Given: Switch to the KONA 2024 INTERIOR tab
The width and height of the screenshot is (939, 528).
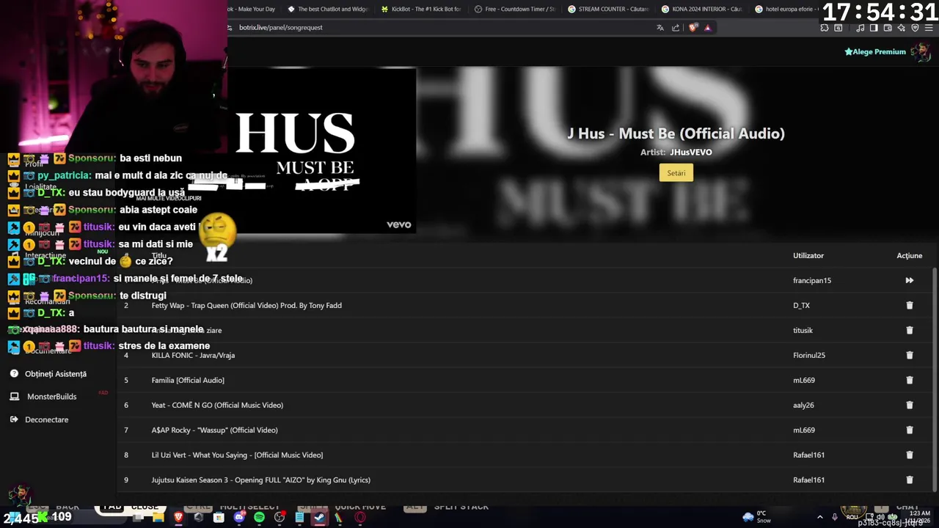Looking at the screenshot, I should pos(702,9).
